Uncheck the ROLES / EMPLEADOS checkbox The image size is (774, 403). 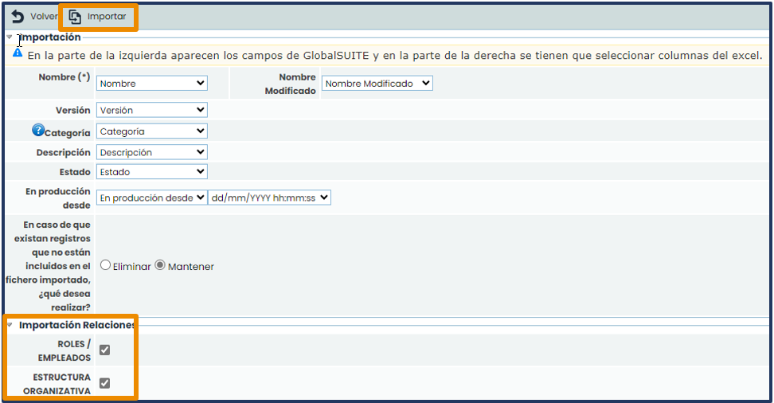coord(104,350)
